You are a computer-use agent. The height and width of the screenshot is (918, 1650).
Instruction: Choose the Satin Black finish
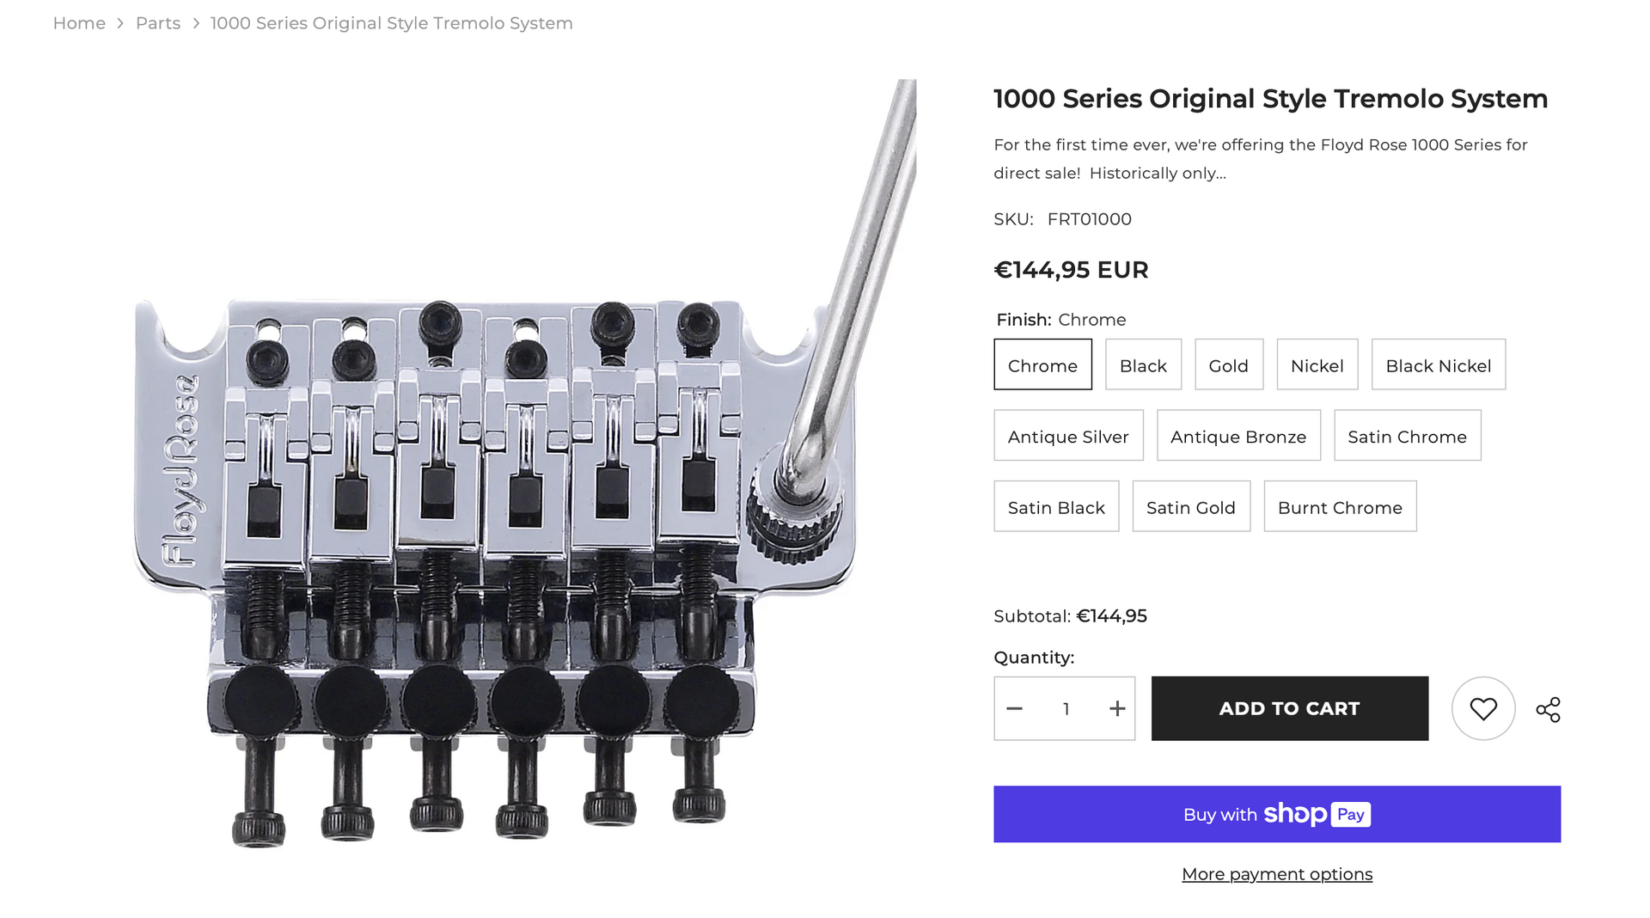(x=1056, y=506)
